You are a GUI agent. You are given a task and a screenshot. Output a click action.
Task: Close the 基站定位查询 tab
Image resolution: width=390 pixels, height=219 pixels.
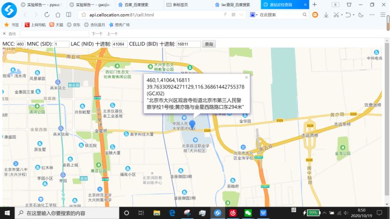(x=305, y=5)
